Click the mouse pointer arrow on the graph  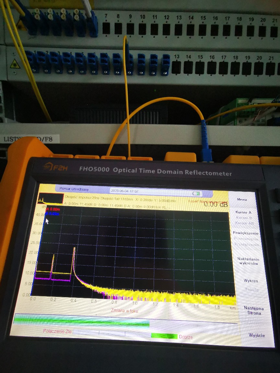47,221
